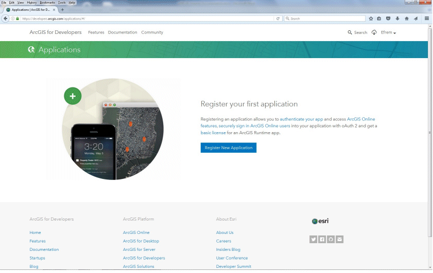Image resolution: width=433 pixels, height=273 pixels.
Task: Click the site information icon in address bar
Action: [x=13, y=19]
